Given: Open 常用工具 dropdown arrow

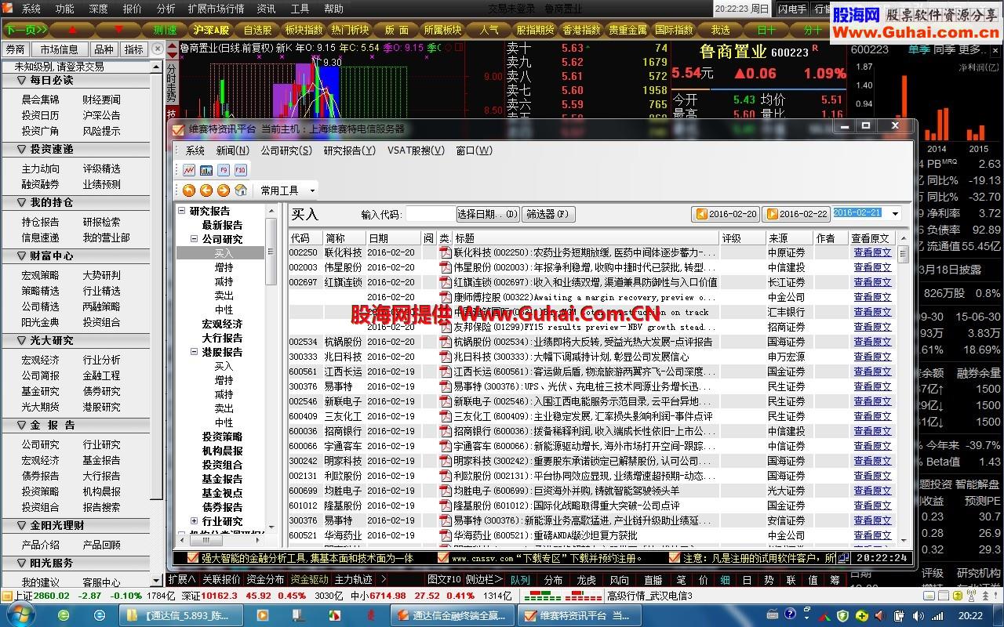Looking at the screenshot, I should pos(312,190).
